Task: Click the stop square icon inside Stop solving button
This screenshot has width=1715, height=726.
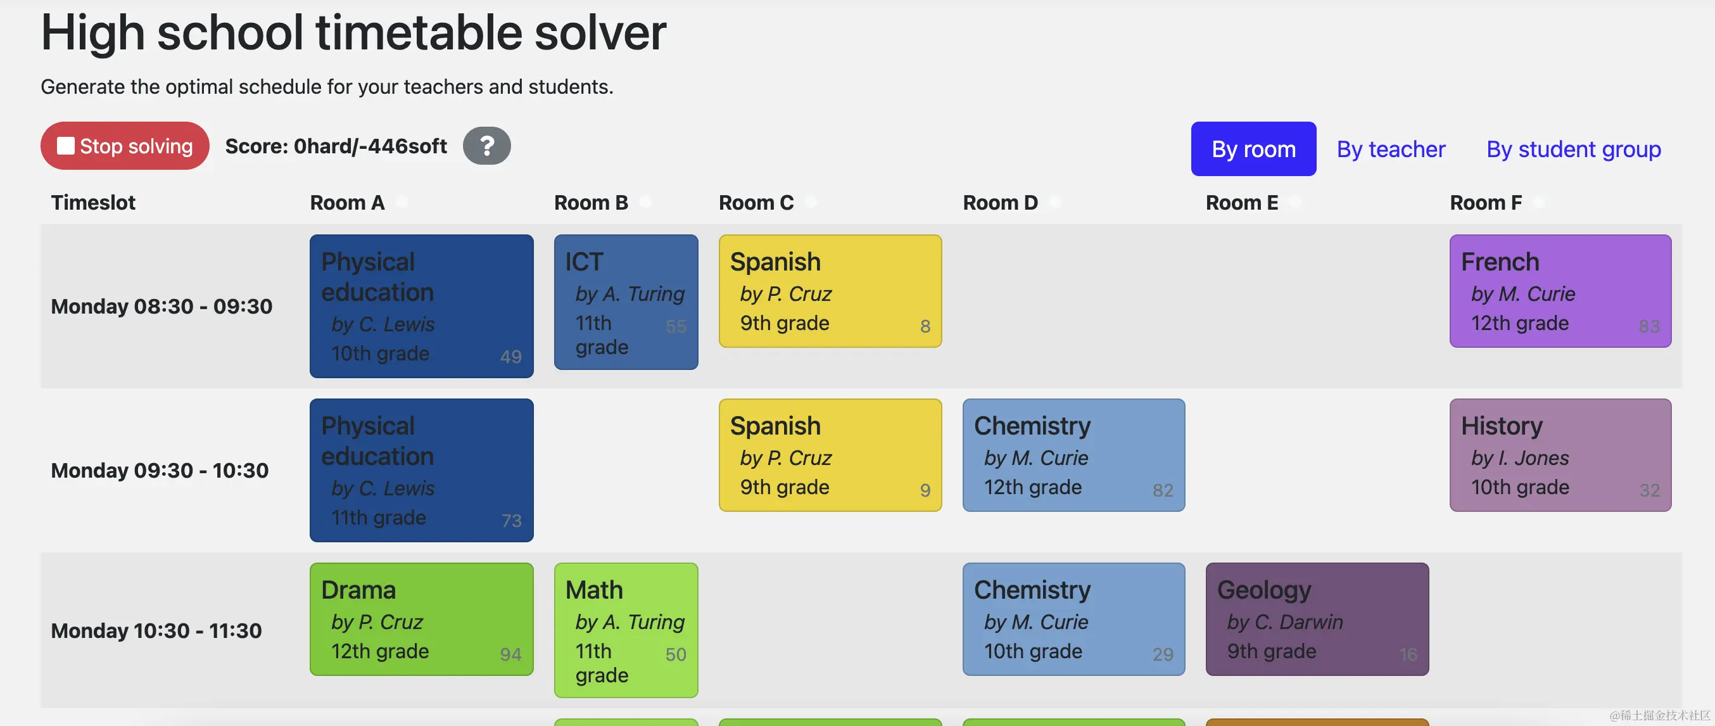Action: [66, 145]
